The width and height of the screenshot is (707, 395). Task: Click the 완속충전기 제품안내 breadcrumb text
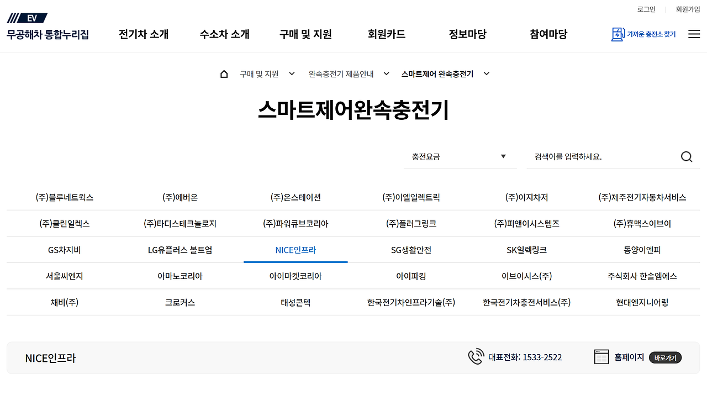pyautogui.click(x=341, y=74)
